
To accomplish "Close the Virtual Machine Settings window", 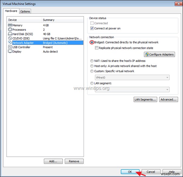I will click(178, 4).
